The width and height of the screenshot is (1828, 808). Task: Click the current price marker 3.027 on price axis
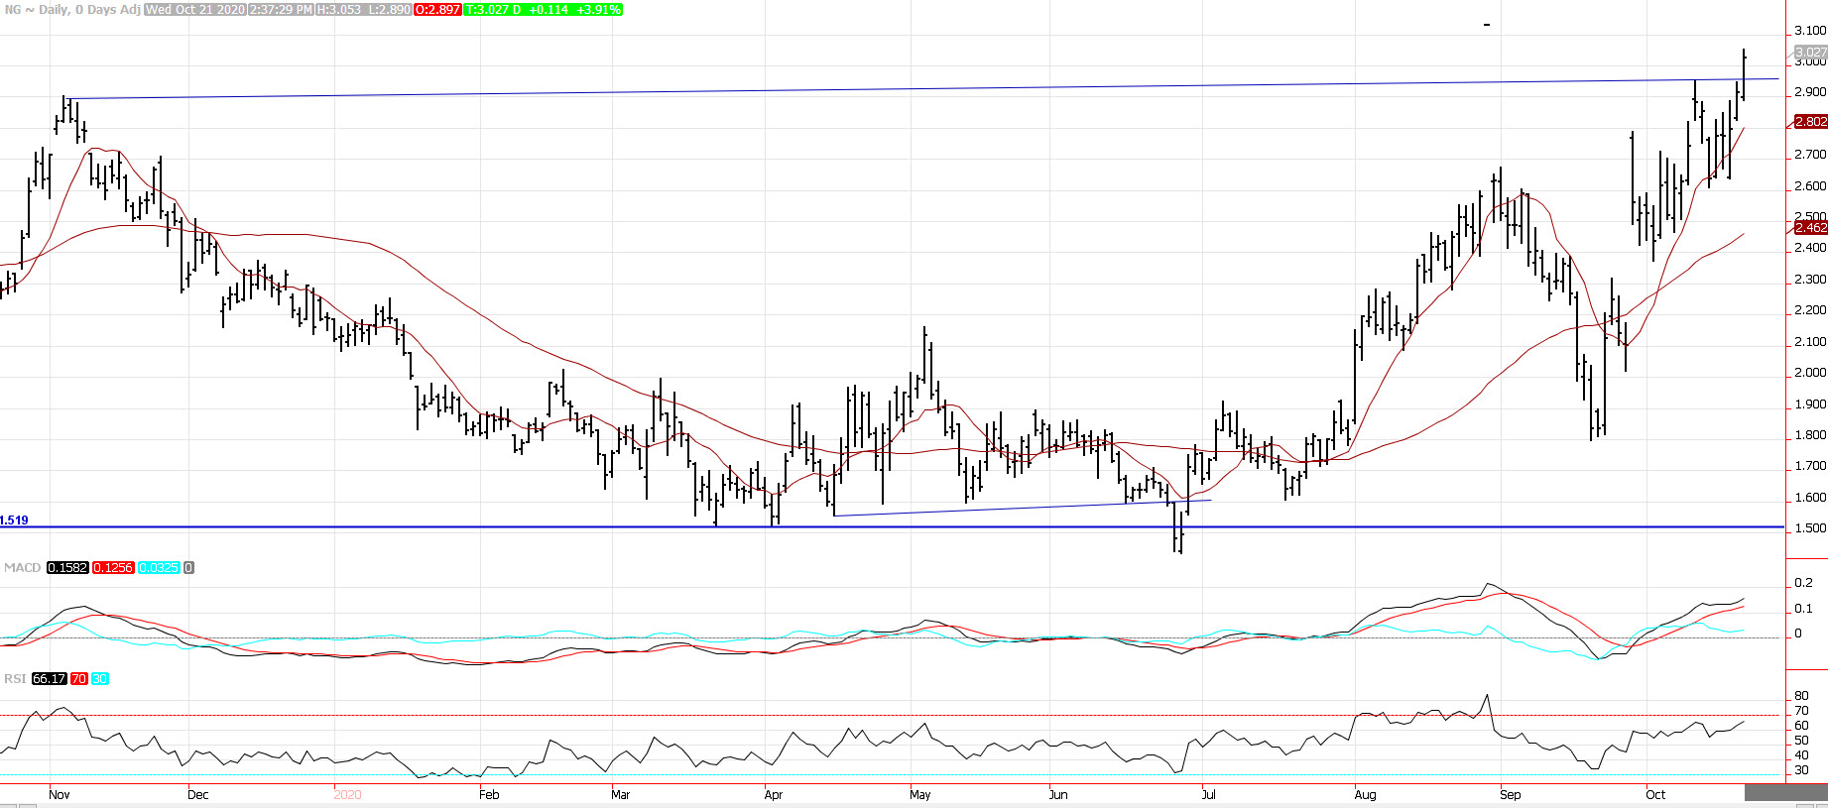pos(1810,52)
